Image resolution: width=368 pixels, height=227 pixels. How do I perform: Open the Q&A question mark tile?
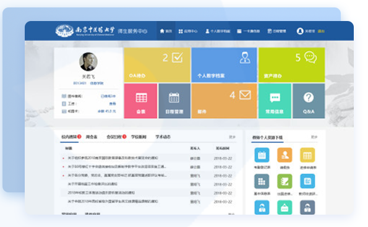[309, 101]
